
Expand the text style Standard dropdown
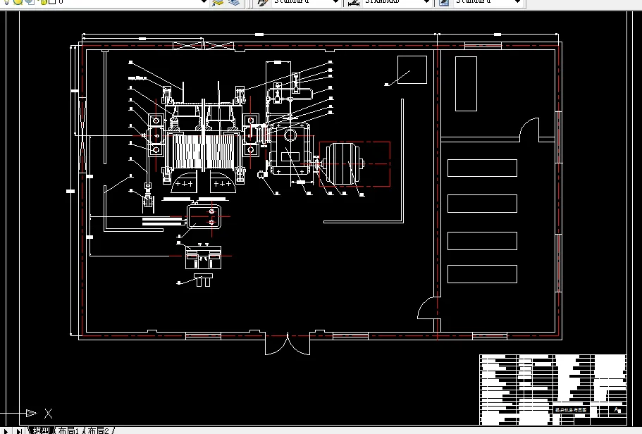(x=335, y=2)
